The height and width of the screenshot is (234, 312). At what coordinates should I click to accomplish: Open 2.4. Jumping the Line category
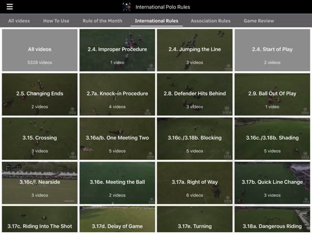[x=194, y=50]
